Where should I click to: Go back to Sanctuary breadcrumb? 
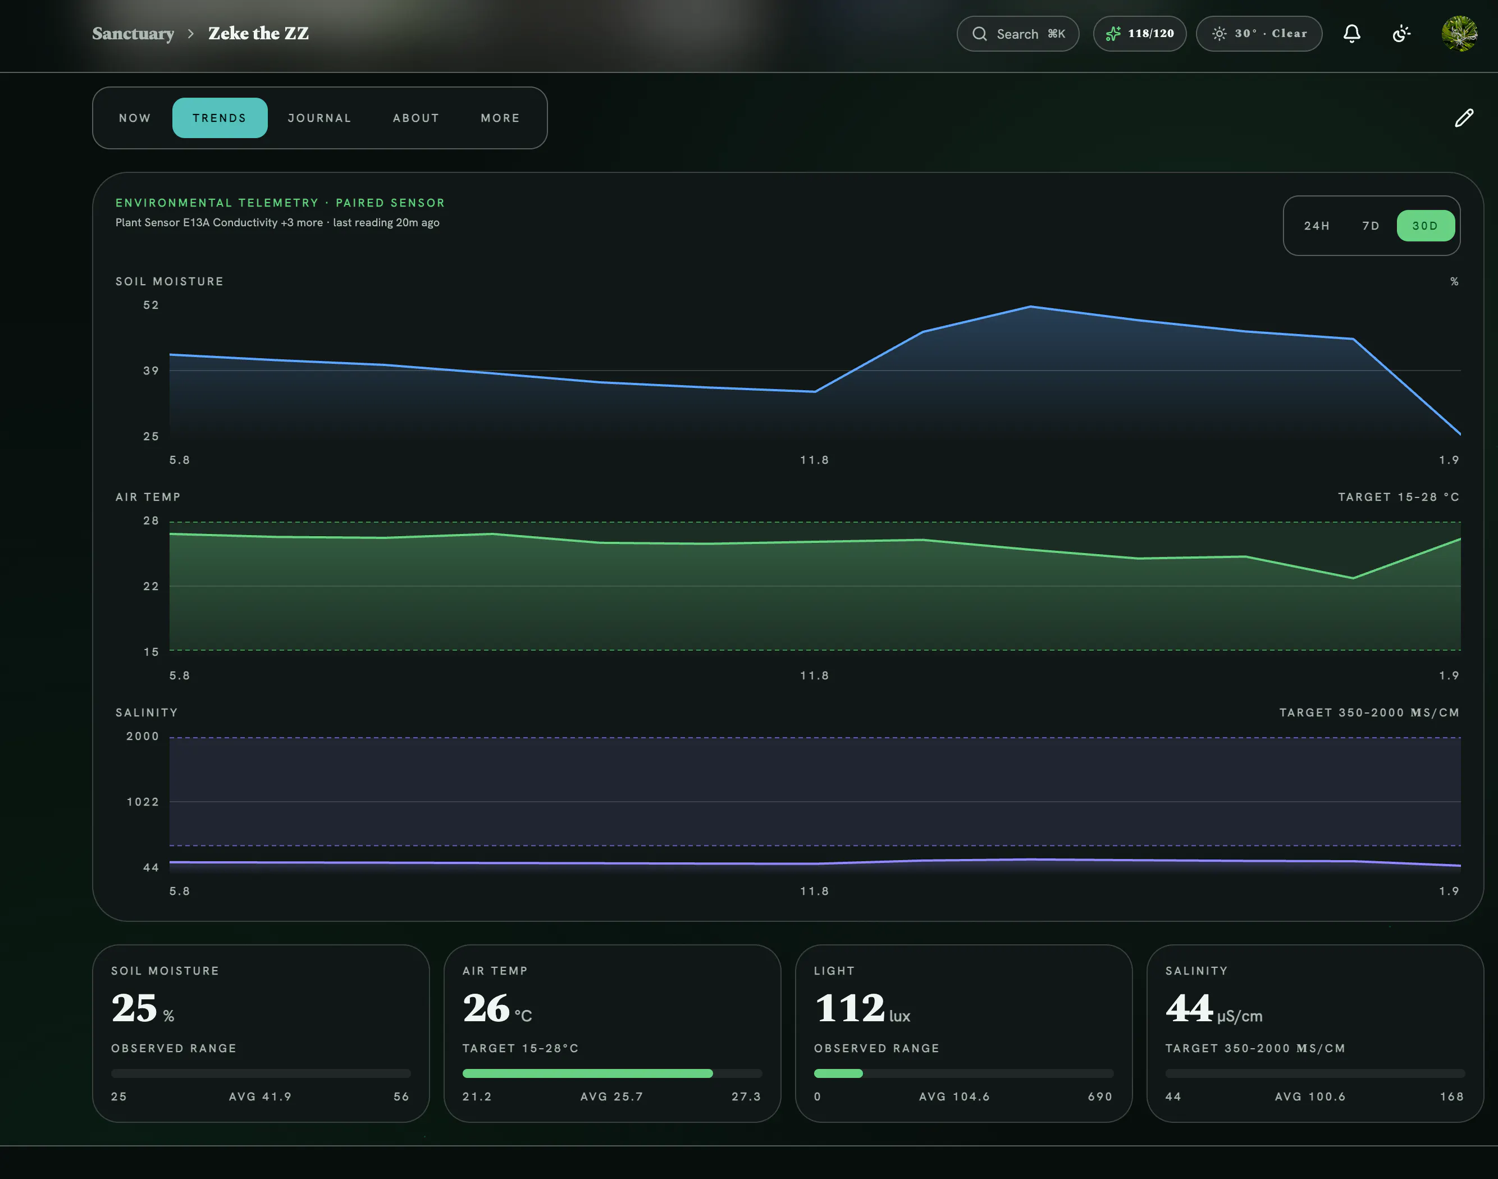tap(133, 34)
